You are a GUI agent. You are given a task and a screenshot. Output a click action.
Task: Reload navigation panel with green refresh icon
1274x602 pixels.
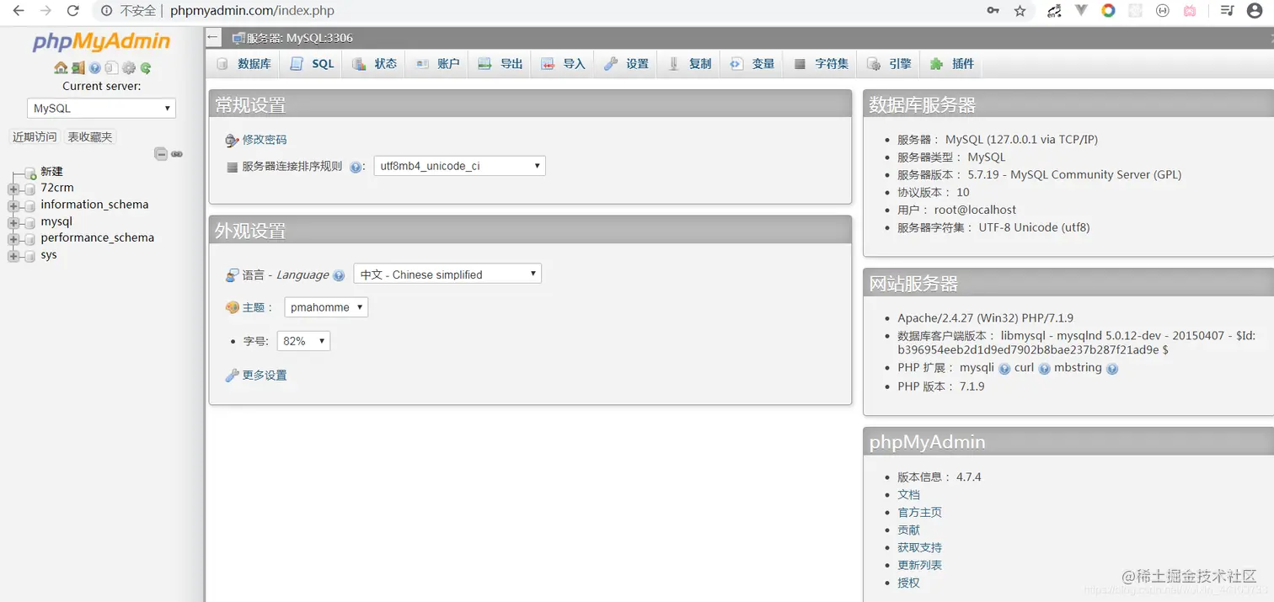pos(146,68)
